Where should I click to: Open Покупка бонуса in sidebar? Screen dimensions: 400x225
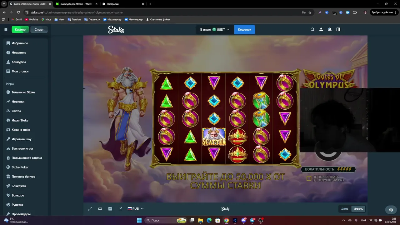[26, 177]
